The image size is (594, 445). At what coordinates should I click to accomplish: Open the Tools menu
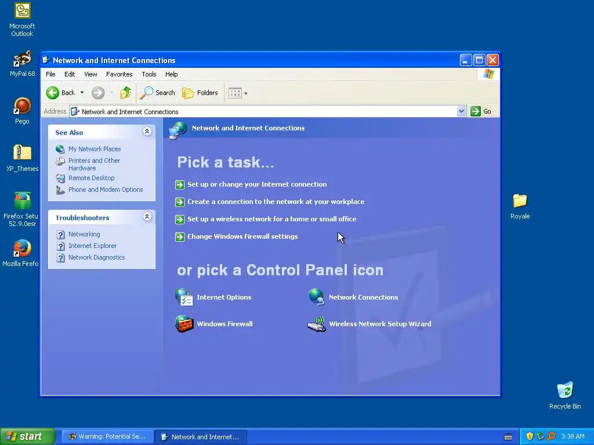tap(149, 74)
